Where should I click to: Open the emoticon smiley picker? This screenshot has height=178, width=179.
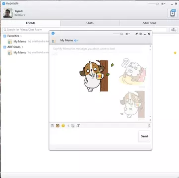63,126
